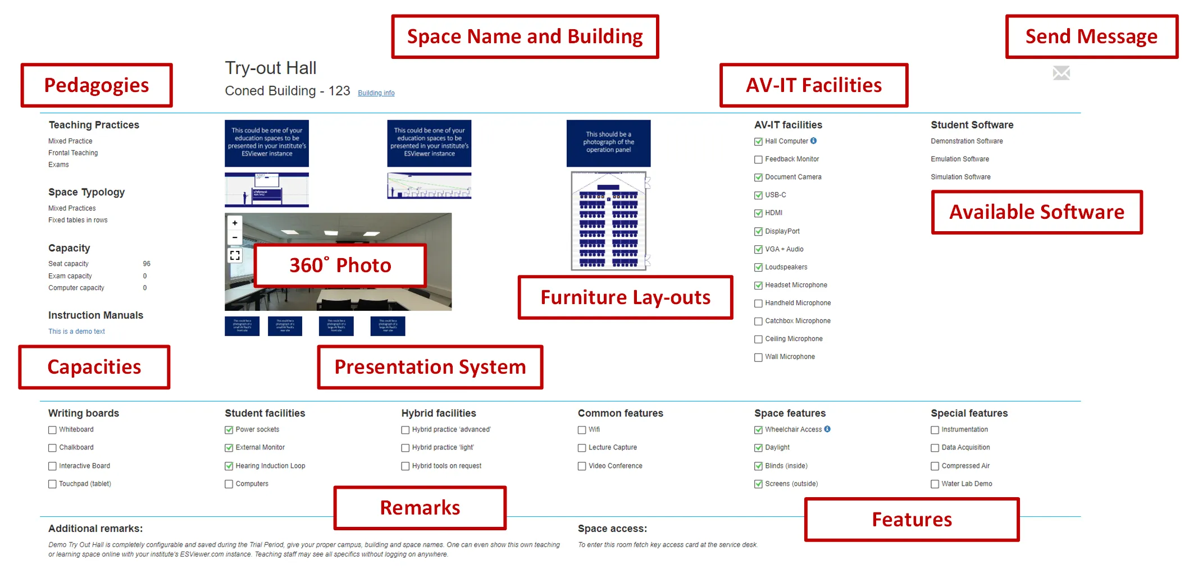Toggle the Wifi checkbox

tap(582, 430)
